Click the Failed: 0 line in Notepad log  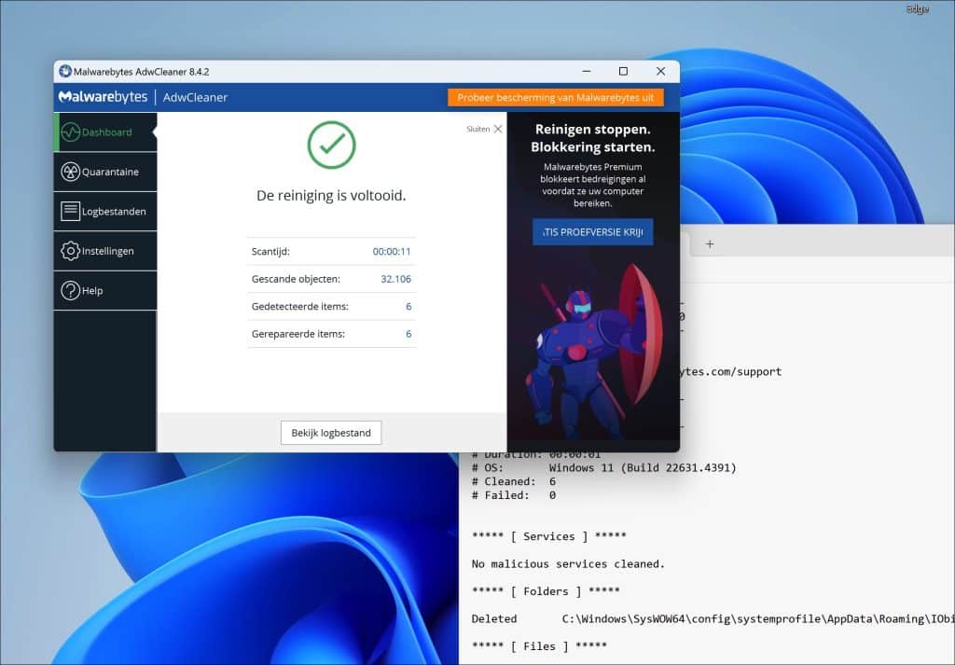[514, 495]
